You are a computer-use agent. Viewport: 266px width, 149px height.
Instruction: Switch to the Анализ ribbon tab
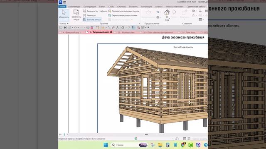(x=159, y=7)
